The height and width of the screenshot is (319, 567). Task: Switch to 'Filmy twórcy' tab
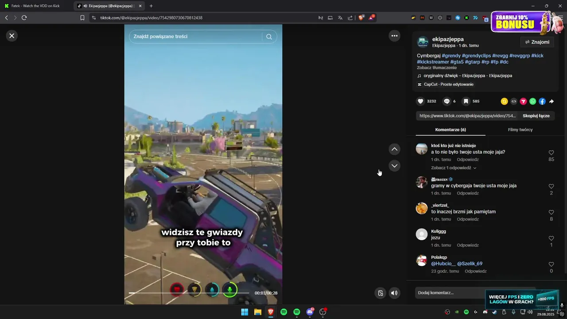520,130
